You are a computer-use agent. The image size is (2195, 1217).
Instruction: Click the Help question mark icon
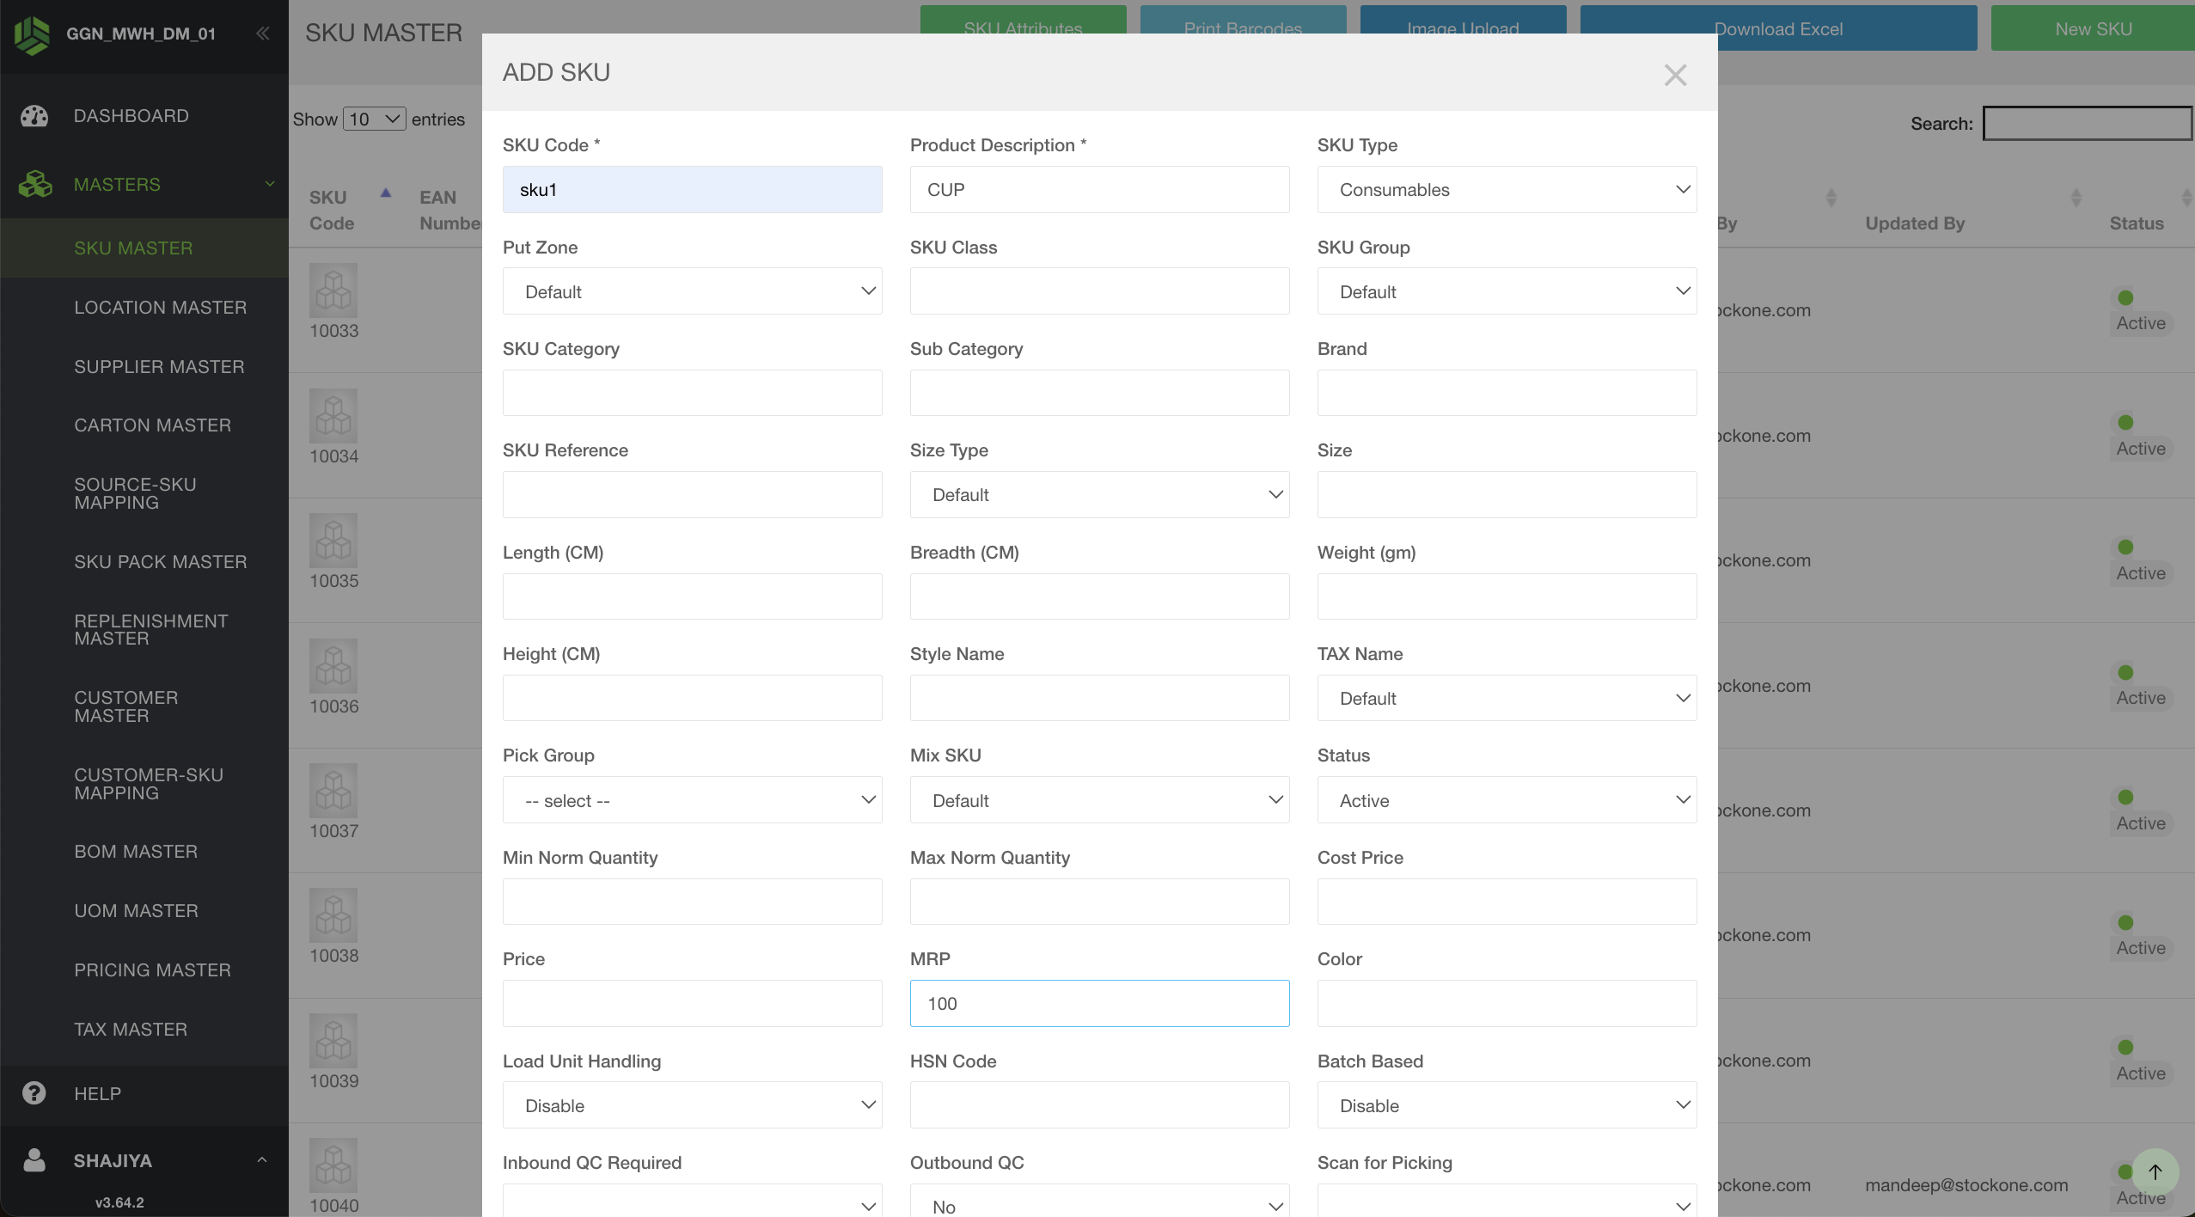(34, 1093)
